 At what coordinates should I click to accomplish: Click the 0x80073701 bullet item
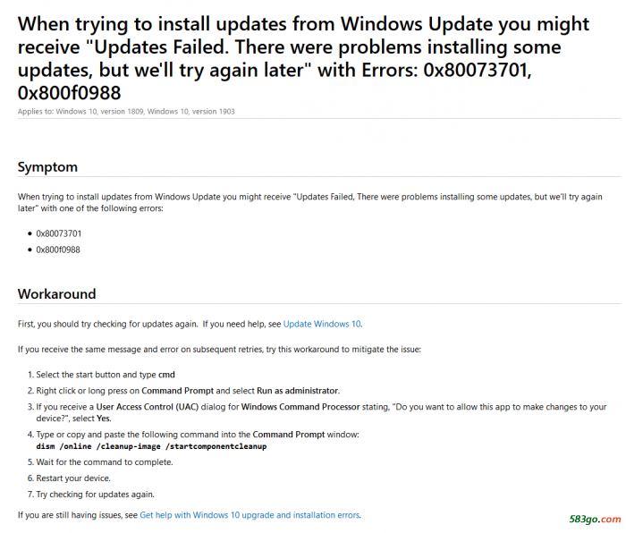[x=59, y=233]
